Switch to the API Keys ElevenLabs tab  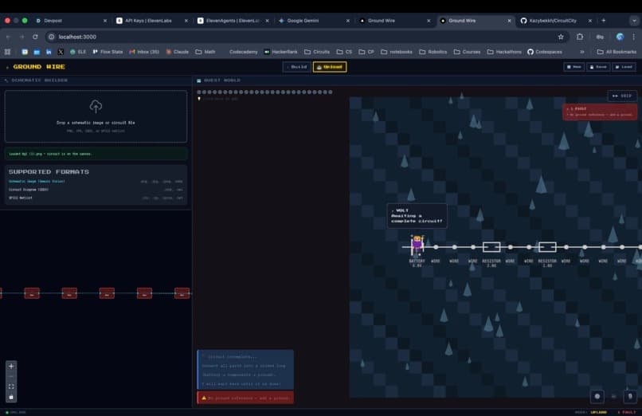click(151, 21)
